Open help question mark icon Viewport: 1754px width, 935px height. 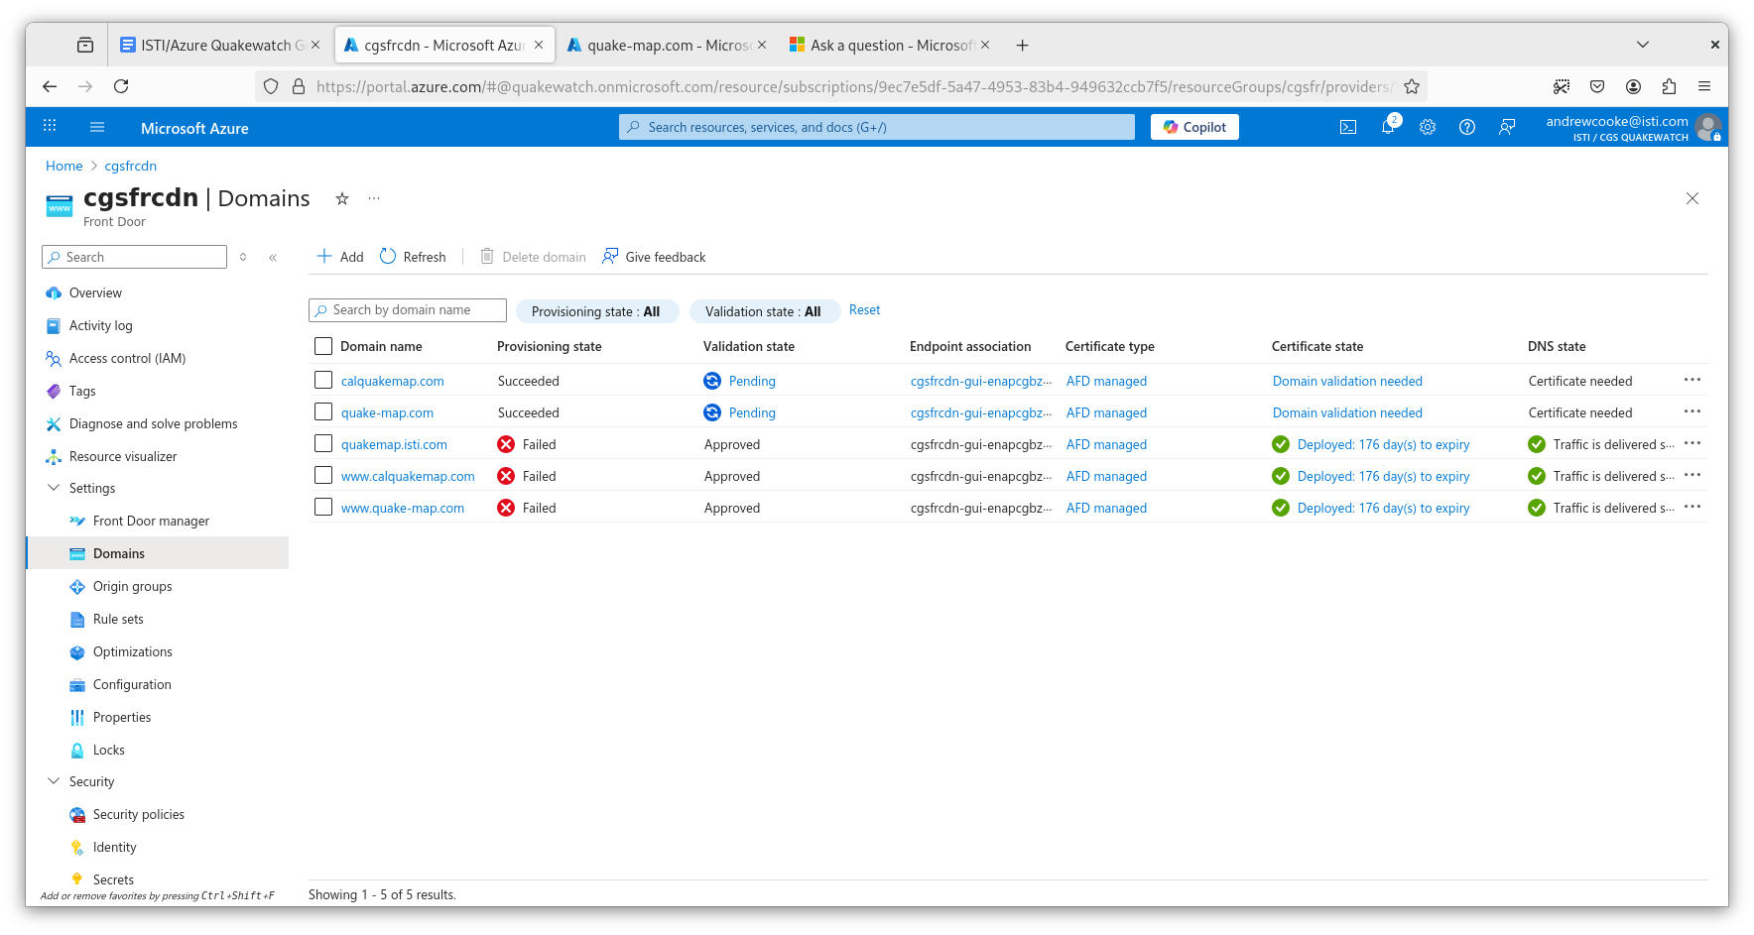(1467, 127)
